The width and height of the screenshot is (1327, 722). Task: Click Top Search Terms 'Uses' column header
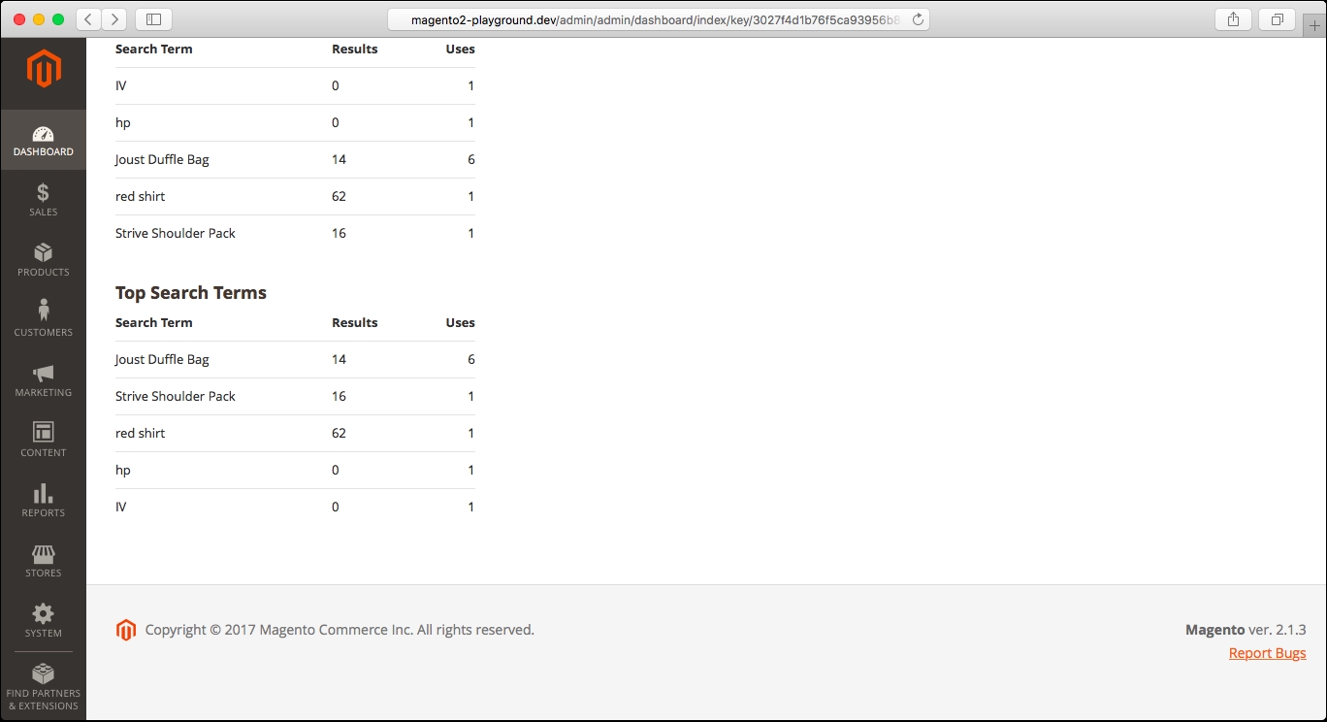click(460, 322)
